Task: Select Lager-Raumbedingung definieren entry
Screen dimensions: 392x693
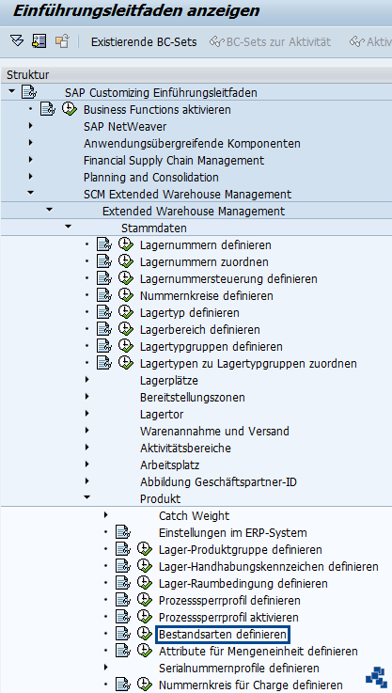Action: 243,583
